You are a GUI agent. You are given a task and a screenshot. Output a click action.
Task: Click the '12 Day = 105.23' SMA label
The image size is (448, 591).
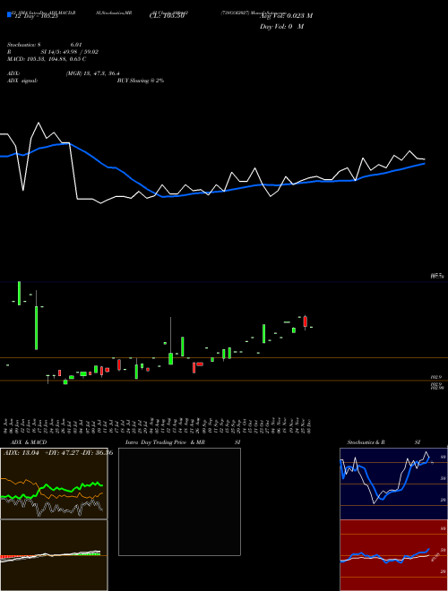click(36, 16)
